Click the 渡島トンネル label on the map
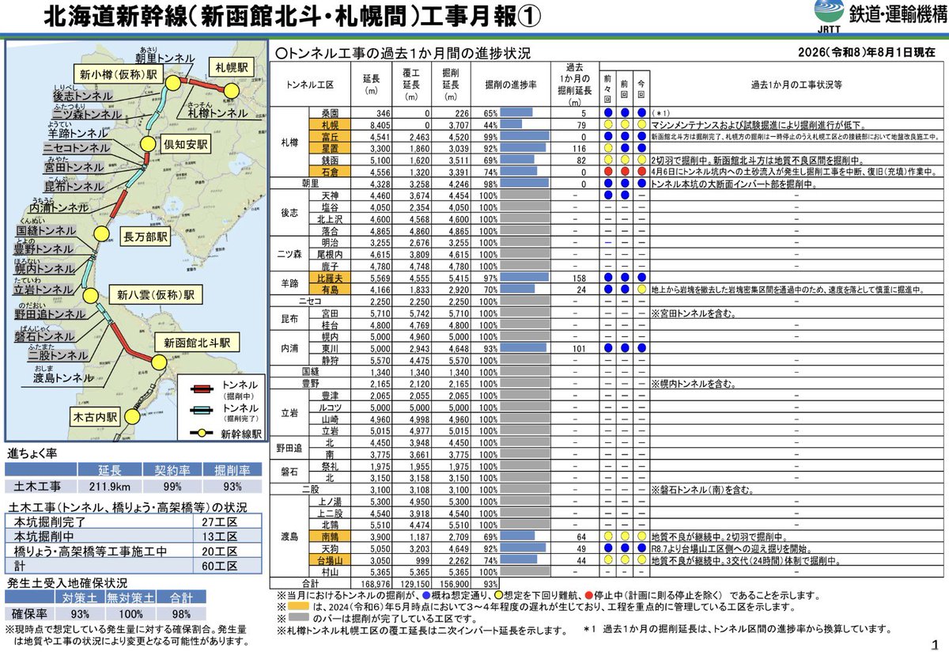This screenshot has width=949, height=652. [x=63, y=377]
